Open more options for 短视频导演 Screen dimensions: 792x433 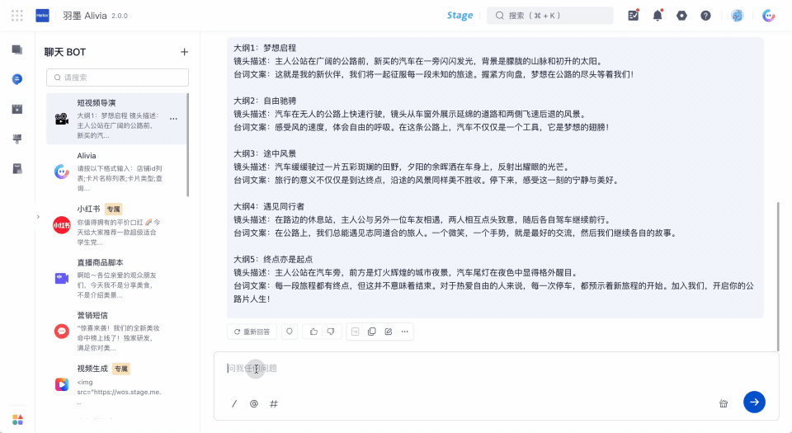174,119
